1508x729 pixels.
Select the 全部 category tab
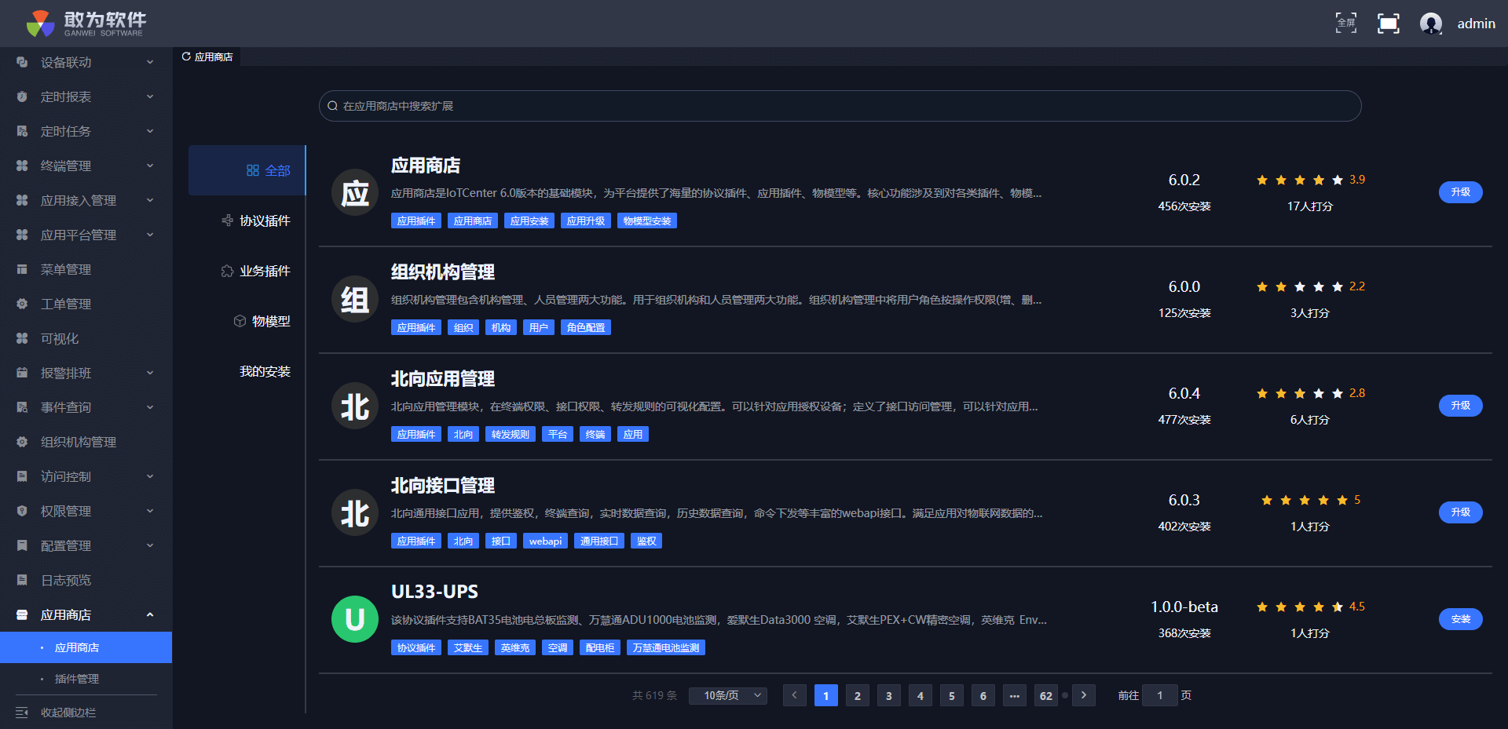coord(247,170)
